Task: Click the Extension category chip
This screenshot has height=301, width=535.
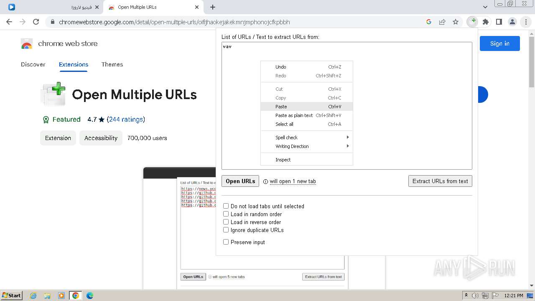Action: point(58,138)
